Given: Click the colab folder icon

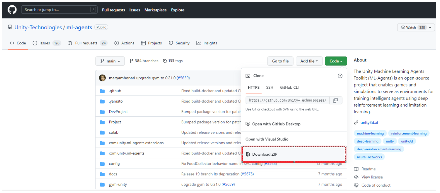Looking at the screenshot, I should 102,132.
